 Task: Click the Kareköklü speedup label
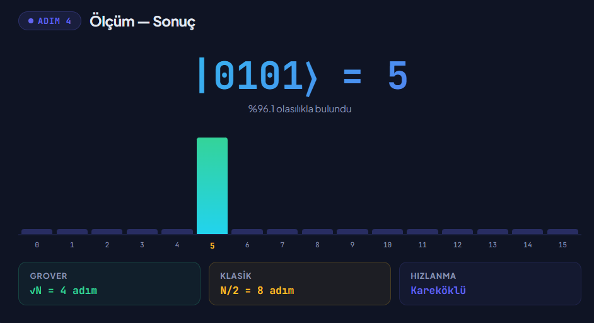(438, 290)
